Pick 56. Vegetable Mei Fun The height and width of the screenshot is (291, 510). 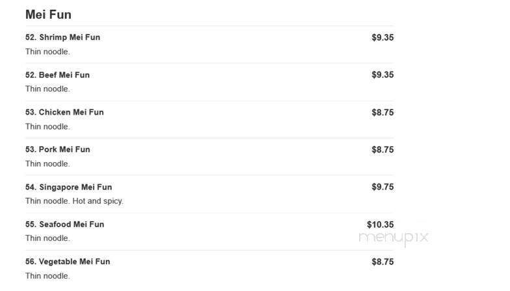tap(68, 262)
